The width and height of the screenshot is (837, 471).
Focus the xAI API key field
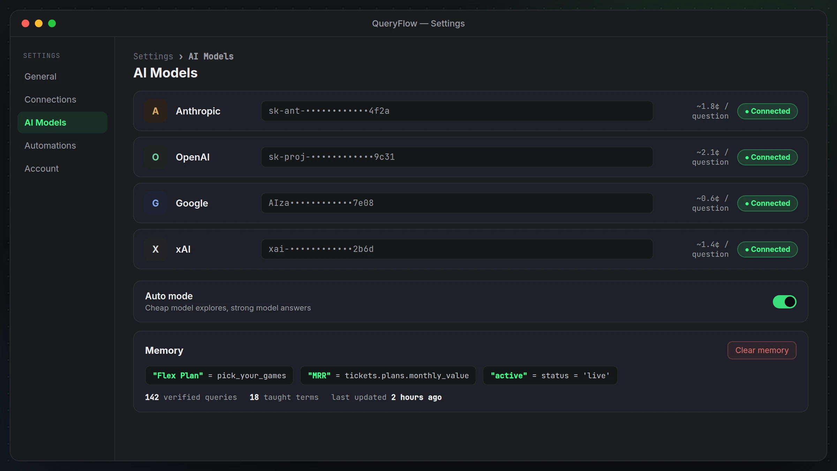coord(457,249)
